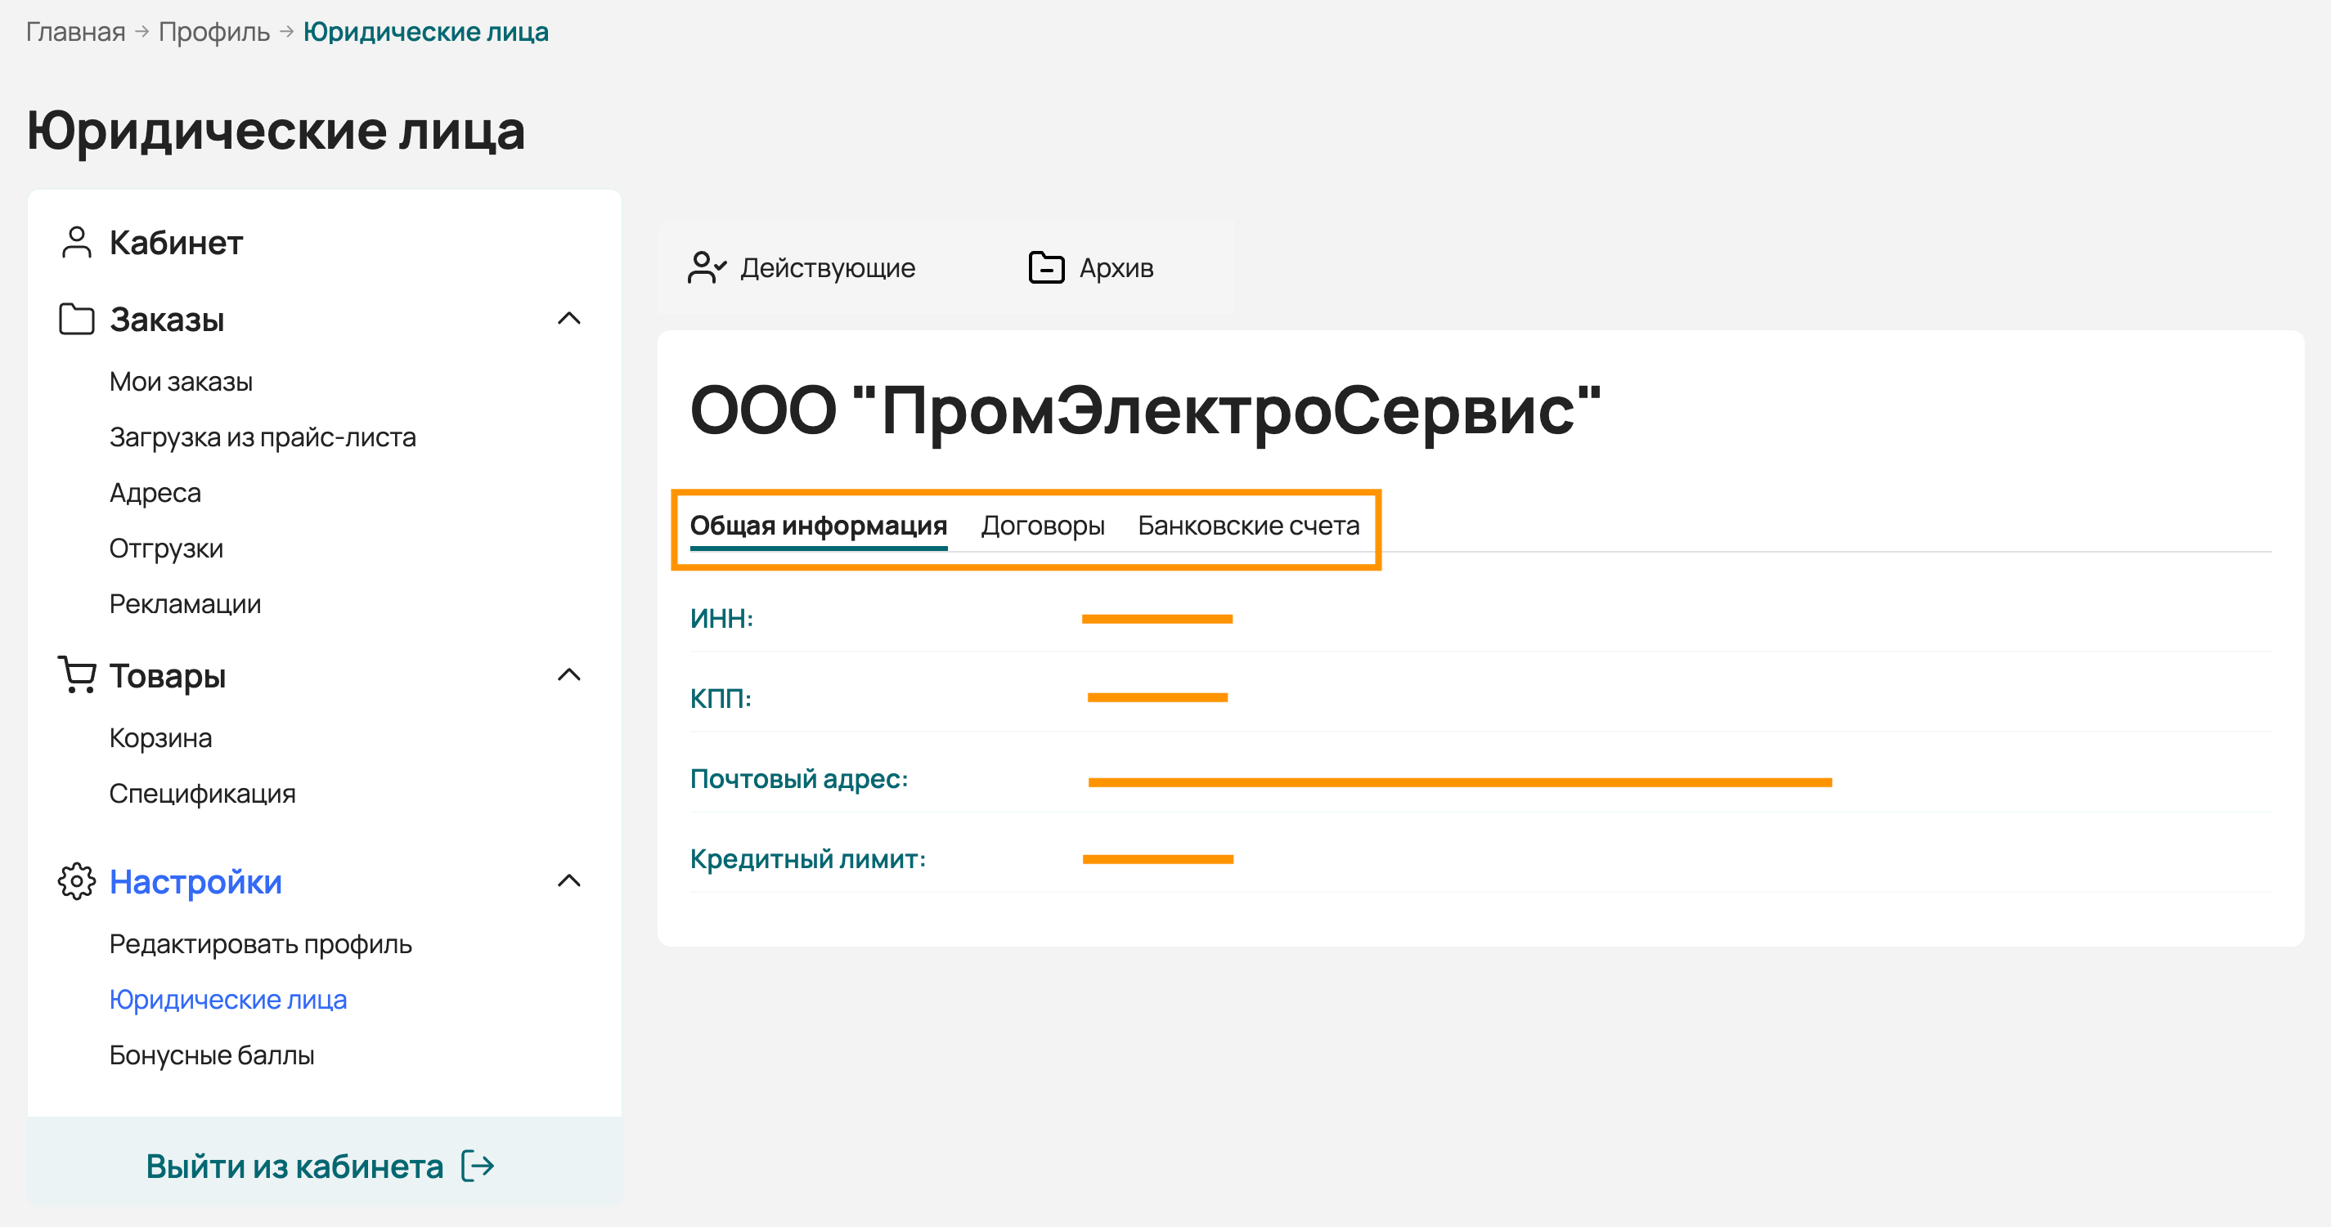
Task: Open the Банковские счета tab
Action: pos(1249,526)
